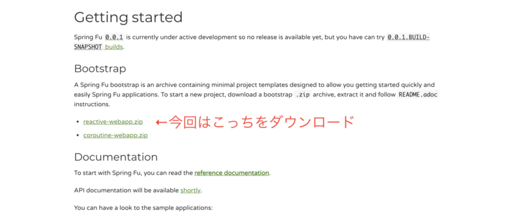Download coroutine-webapp.zip archive
The height and width of the screenshot is (217, 524).
pyautogui.click(x=115, y=135)
